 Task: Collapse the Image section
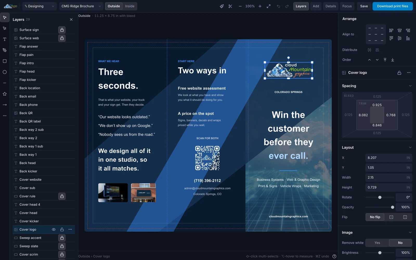point(410,233)
